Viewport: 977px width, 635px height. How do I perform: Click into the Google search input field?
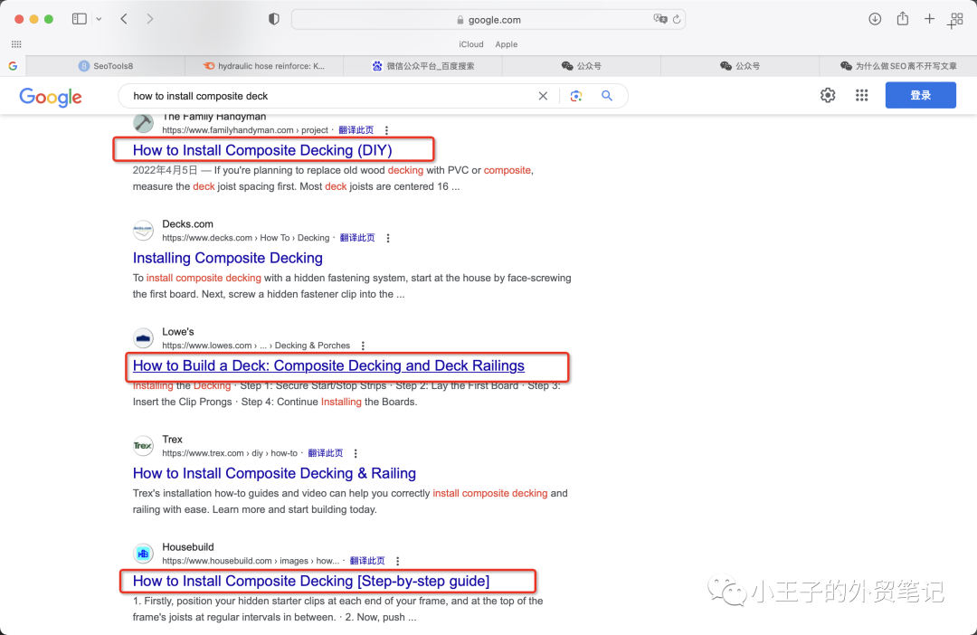point(326,96)
